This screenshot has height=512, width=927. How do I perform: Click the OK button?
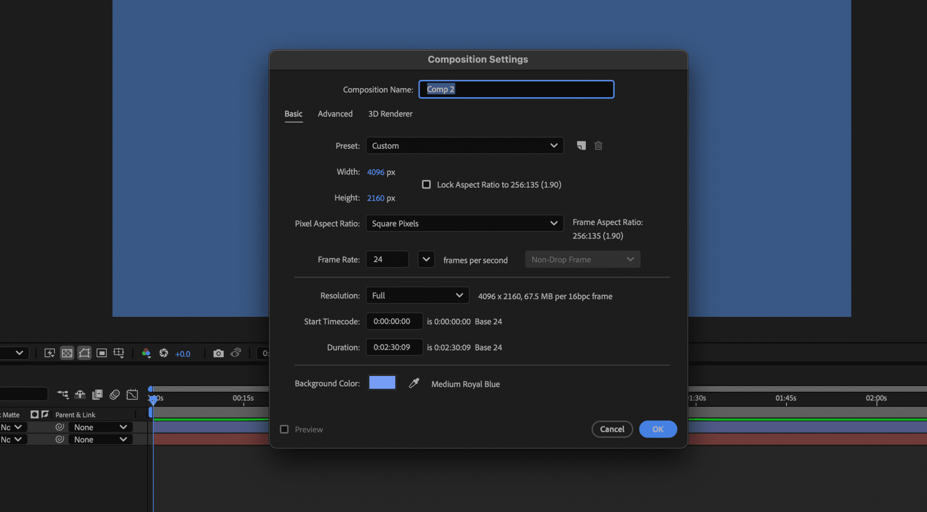point(658,429)
